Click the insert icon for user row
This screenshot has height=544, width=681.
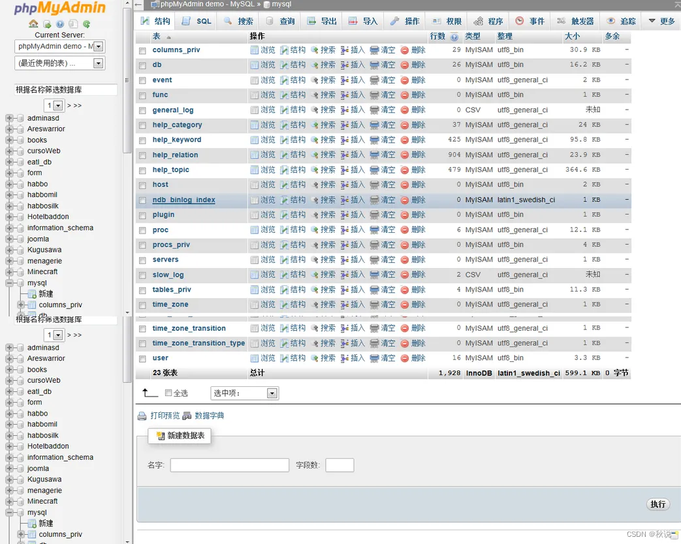point(344,358)
